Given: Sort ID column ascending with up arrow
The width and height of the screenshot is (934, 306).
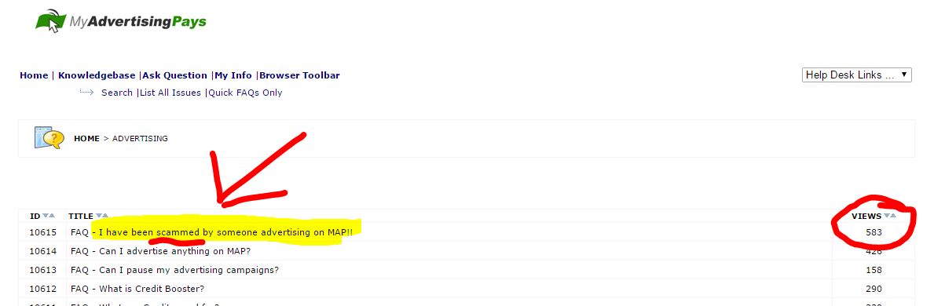Looking at the screenshot, I should pyautogui.click(x=52, y=216).
